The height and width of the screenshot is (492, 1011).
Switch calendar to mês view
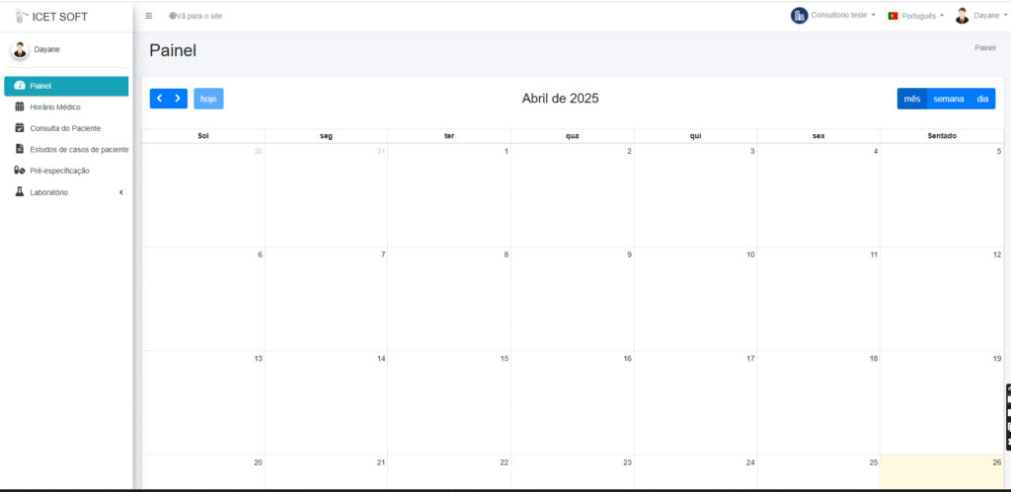pyautogui.click(x=911, y=99)
